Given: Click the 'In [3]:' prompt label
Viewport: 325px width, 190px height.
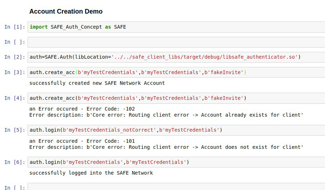Looking at the screenshot, I should 15,72.
